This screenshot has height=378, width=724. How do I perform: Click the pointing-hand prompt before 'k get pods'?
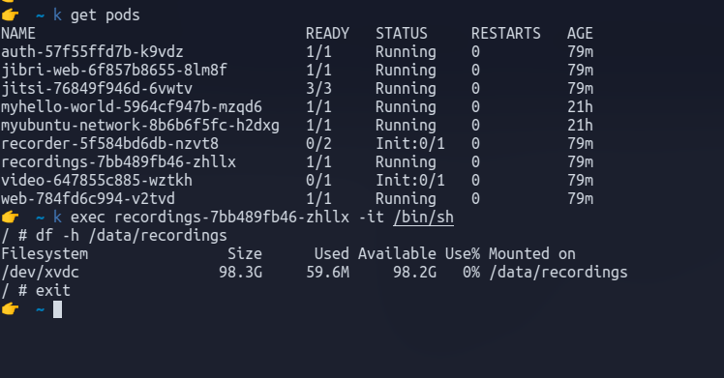coord(10,15)
